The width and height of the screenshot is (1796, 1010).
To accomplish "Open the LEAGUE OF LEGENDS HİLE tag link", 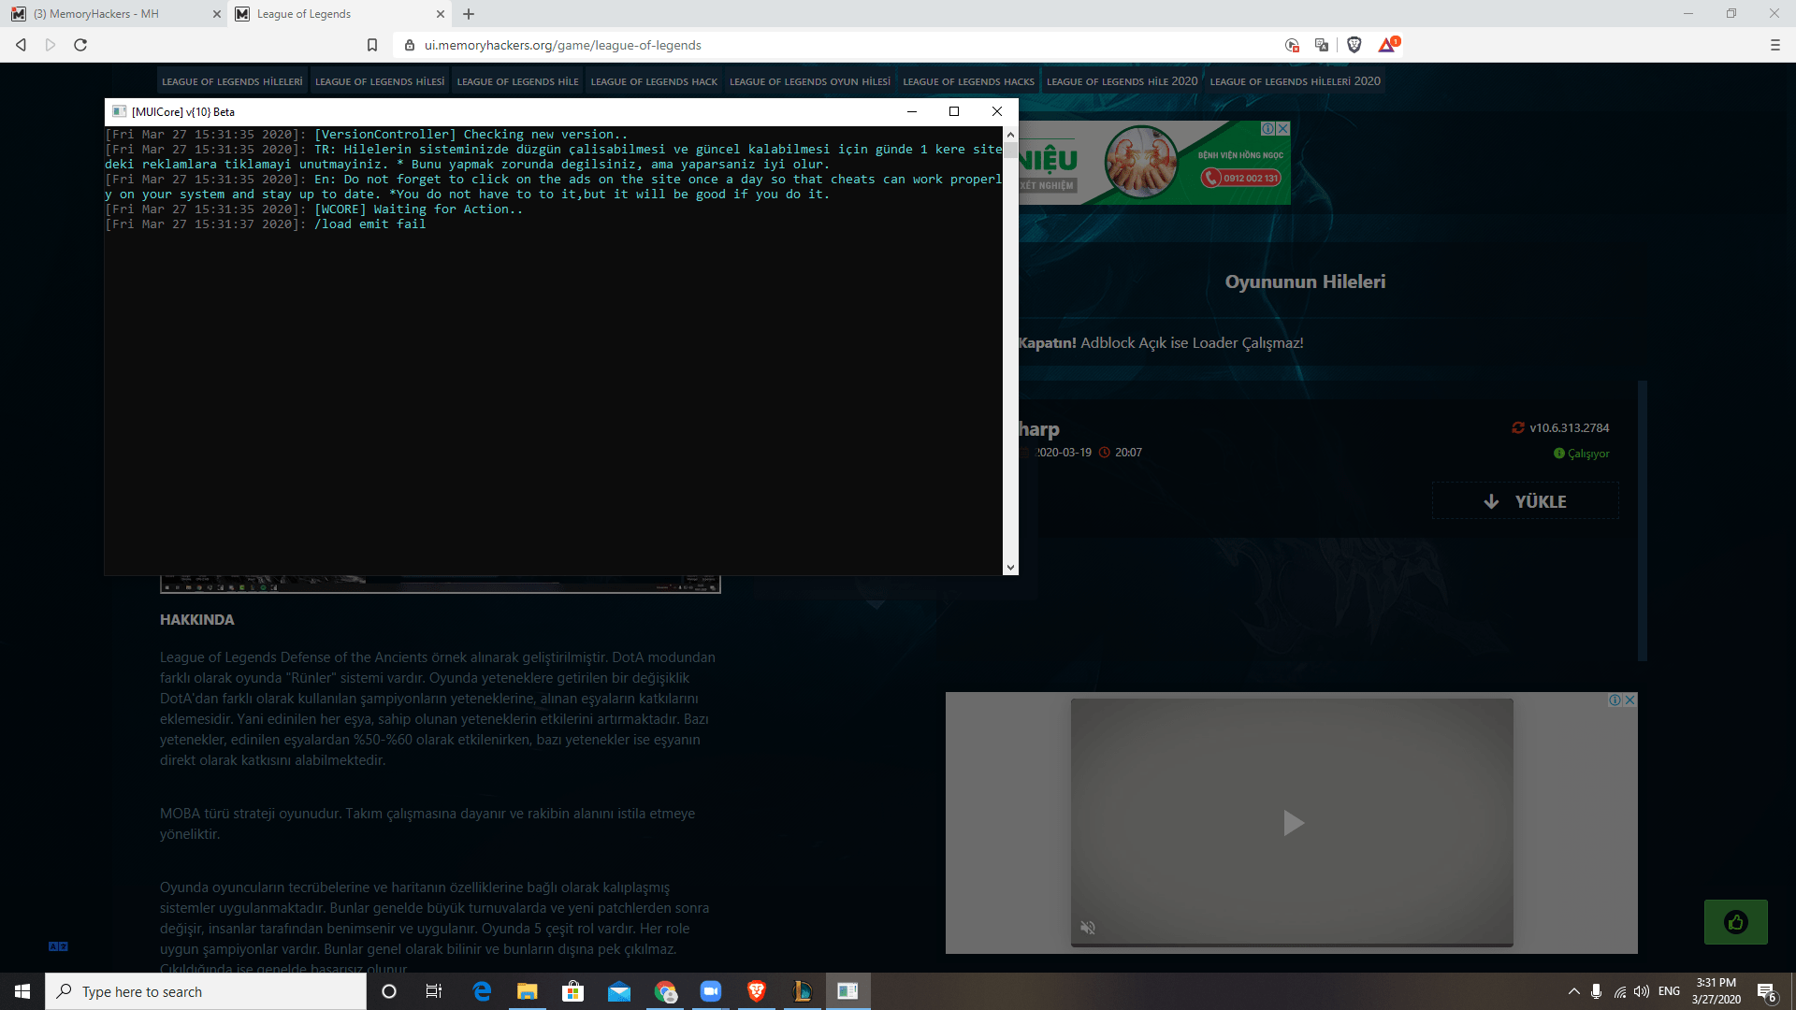I will click(517, 81).
